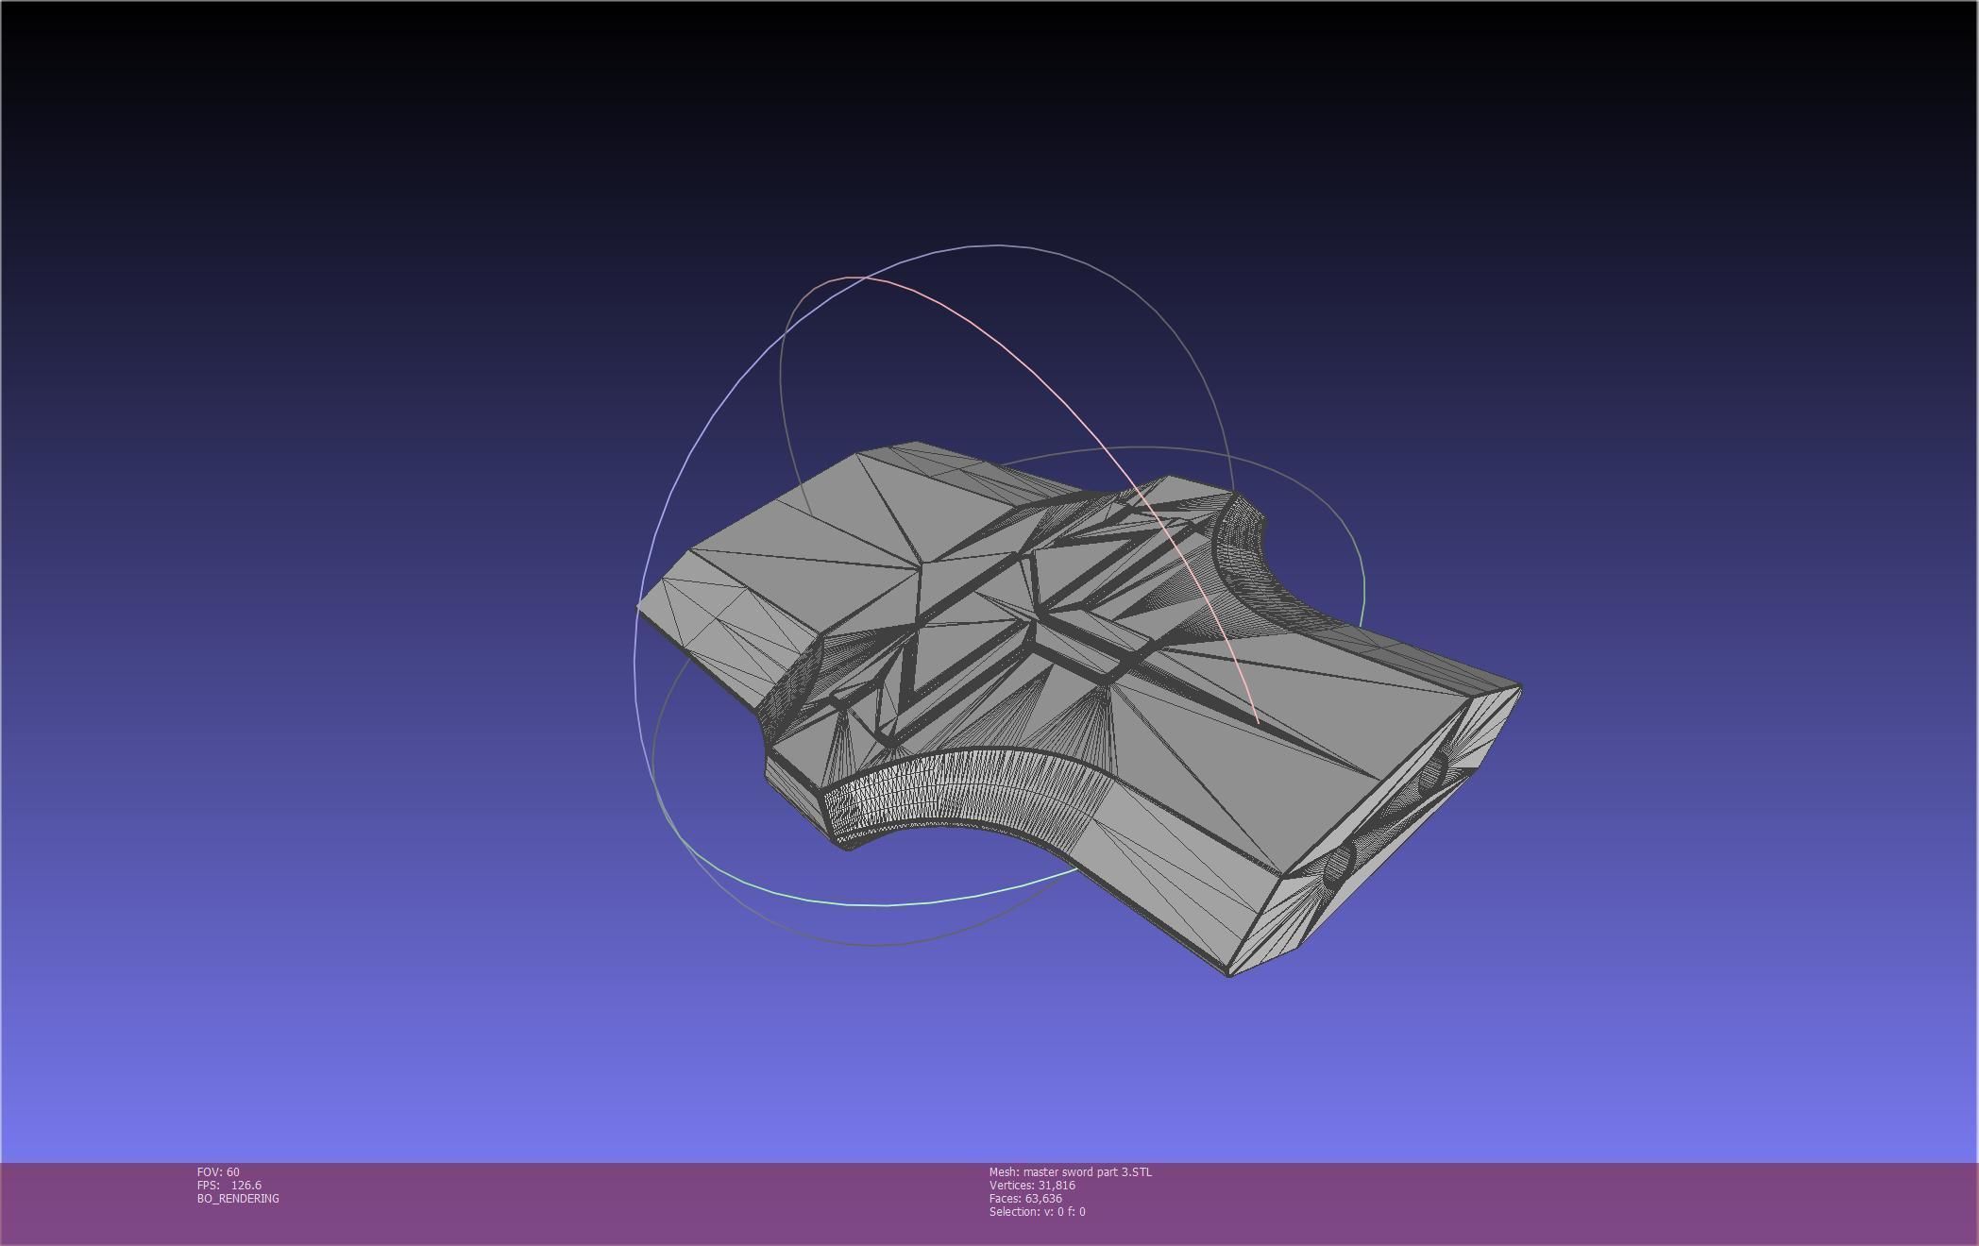Click the Selection: v: 0 f: 0 text
Screen dimensions: 1979x1246
click(x=1037, y=1211)
